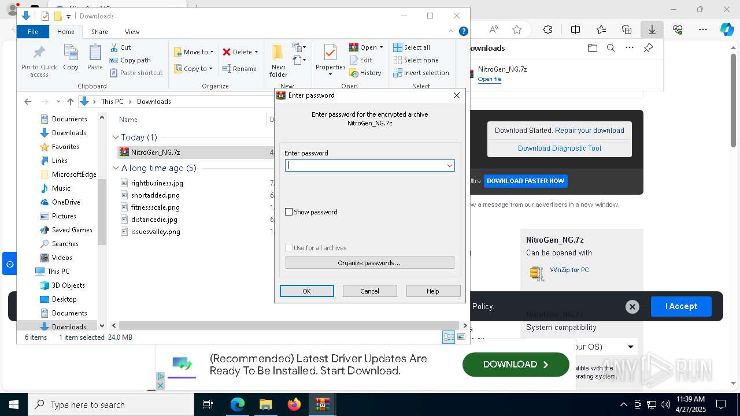The width and height of the screenshot is (740, 416).
Task: Click Open file link in Edge downloads
Action: click(x=490, y=79)
